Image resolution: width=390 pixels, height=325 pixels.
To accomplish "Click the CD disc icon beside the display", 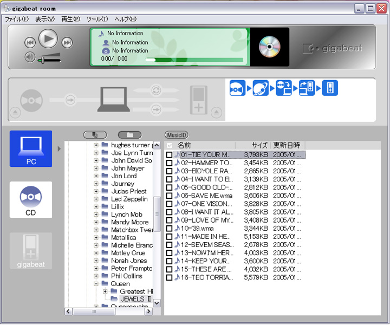I will tap(269, 47).
